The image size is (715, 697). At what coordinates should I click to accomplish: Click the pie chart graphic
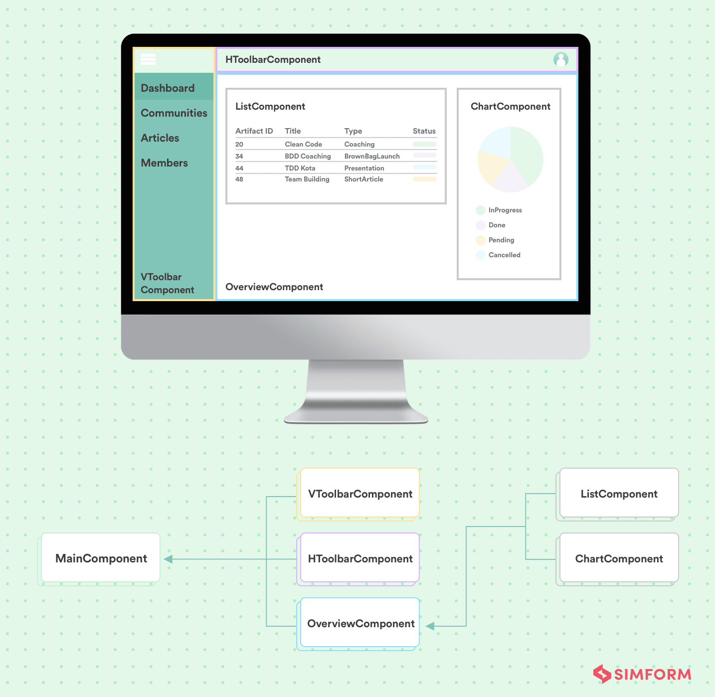511,160
